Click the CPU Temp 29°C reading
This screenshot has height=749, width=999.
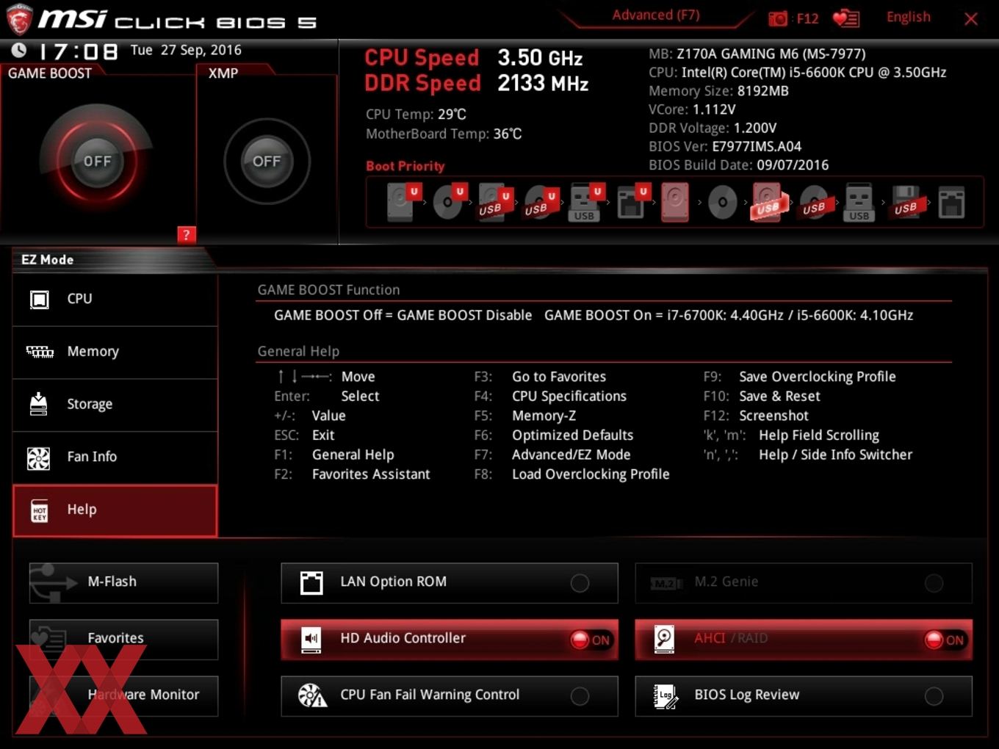[x=416, y=115]
